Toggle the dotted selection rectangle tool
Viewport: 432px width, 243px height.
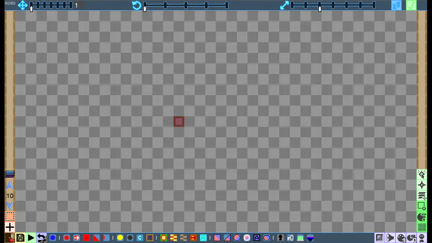[10, 217]
